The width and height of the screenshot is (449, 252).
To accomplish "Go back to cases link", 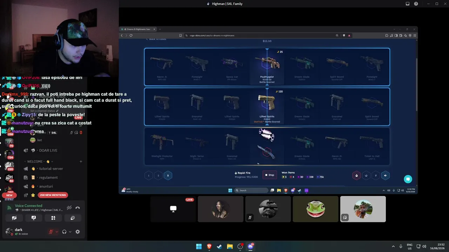I will coord(156,39).
